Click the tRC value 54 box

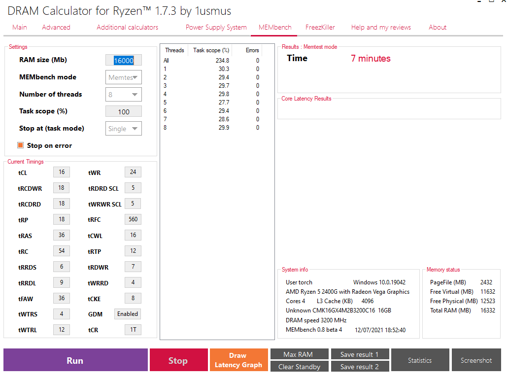point(62,251)
